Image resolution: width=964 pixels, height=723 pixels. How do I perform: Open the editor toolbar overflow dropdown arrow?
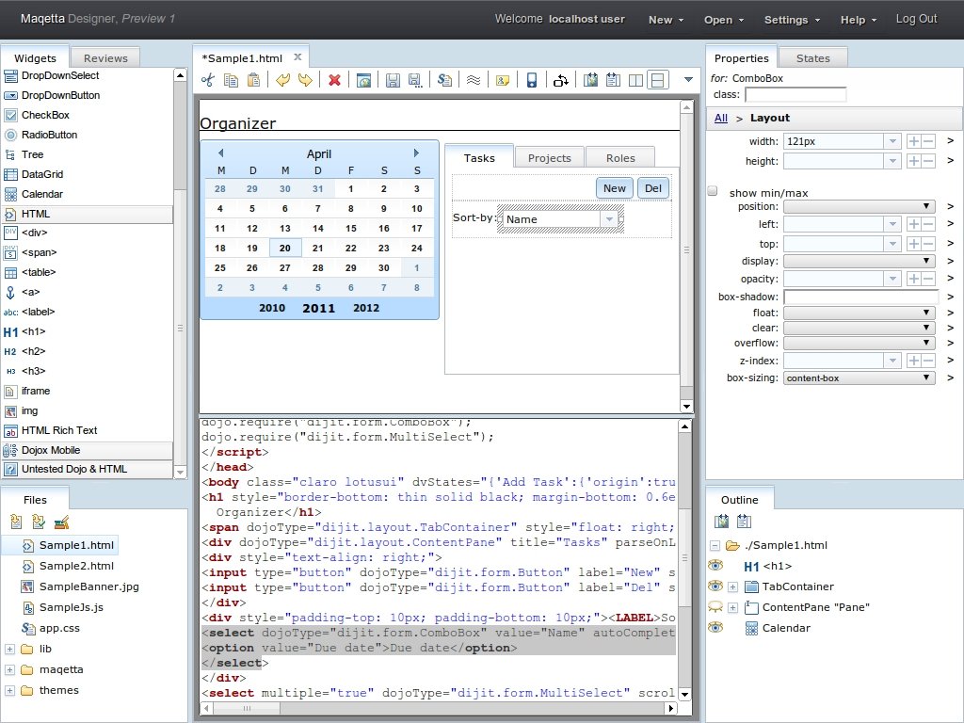(688, 79)
